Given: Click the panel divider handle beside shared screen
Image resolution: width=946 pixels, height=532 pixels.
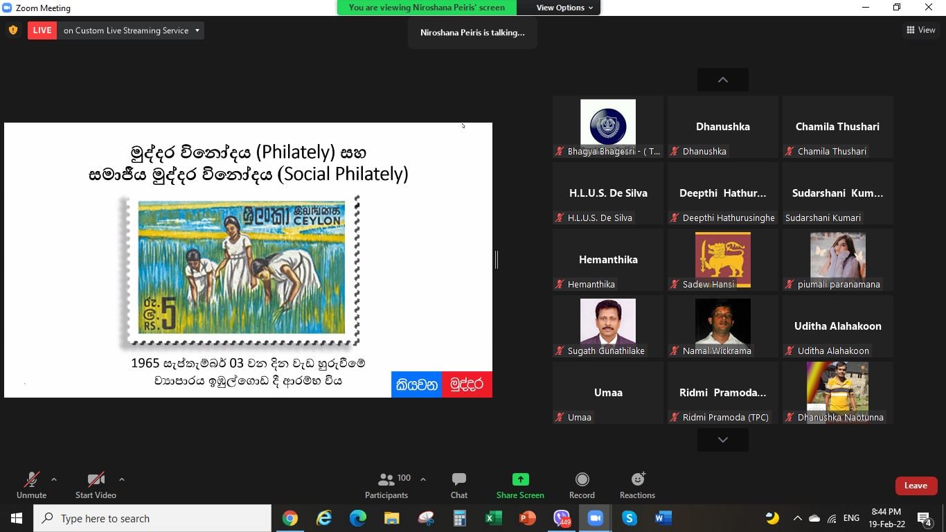Looking at the screenshot, I should [497, 260].
